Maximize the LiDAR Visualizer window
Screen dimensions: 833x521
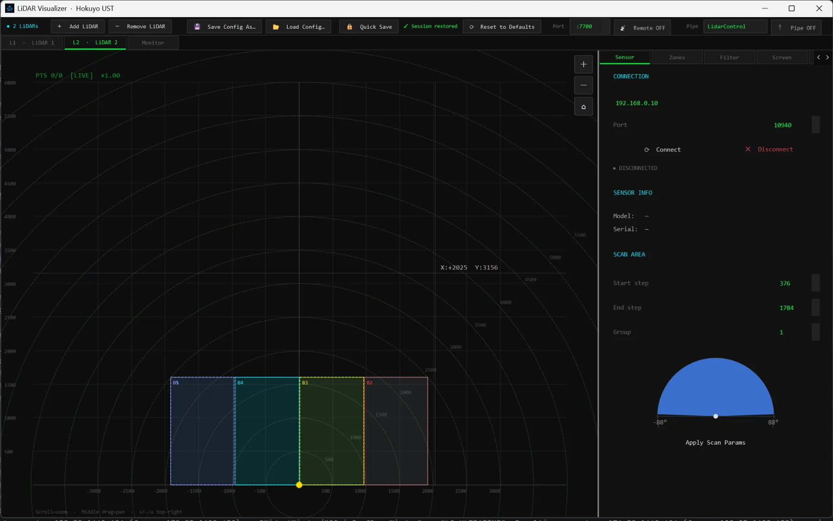click(x=792, y=8)
